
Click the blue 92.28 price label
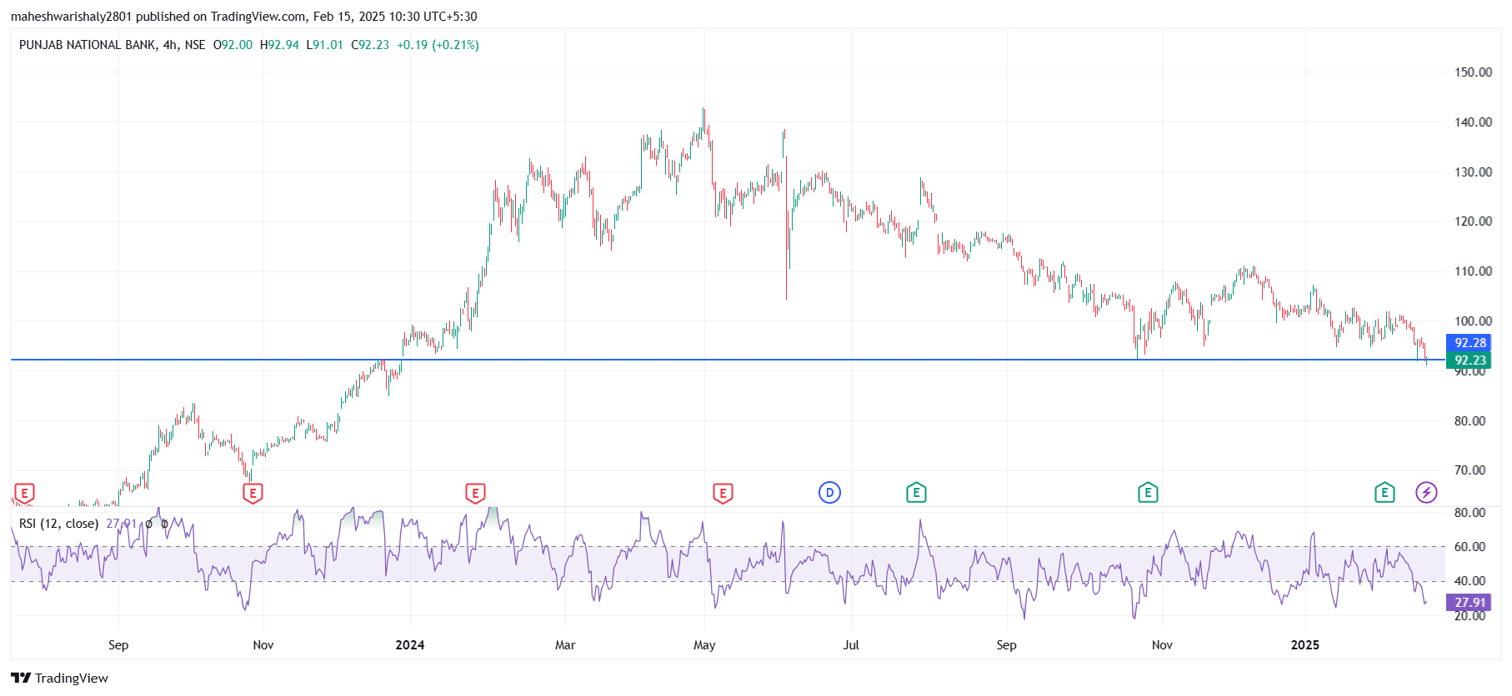[x=1469, y=343]
